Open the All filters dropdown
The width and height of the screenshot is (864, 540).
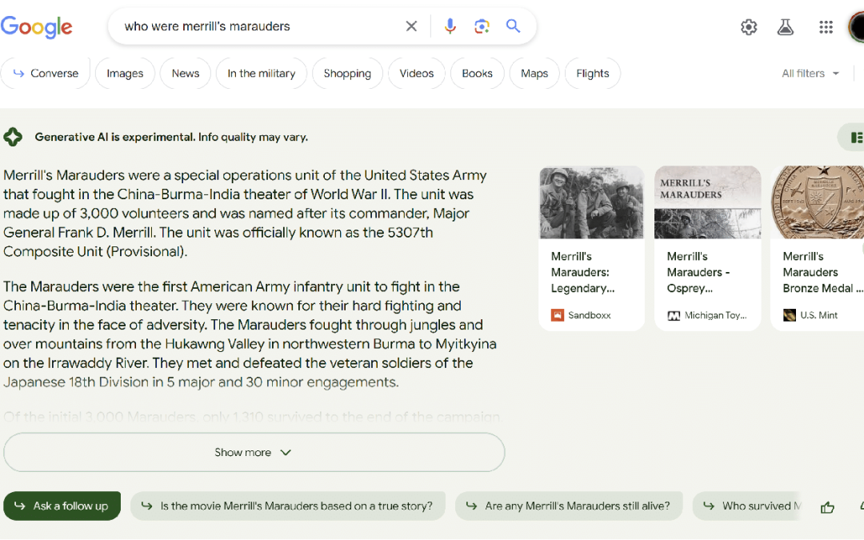coord(810,73)
